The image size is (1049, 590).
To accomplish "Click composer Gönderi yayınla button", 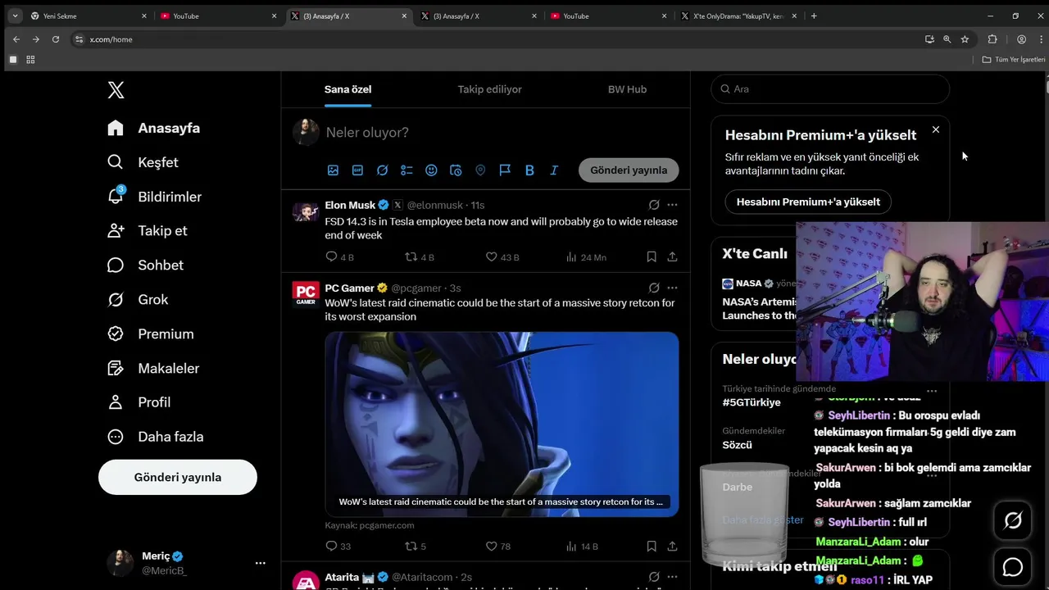I will pyautogui.click(x=629, y=170).
